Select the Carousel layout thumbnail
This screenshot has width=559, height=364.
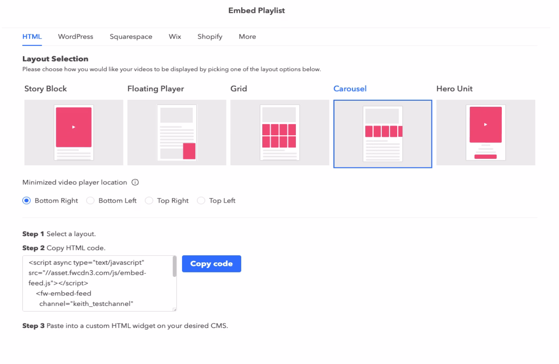[x=383, y=134]
